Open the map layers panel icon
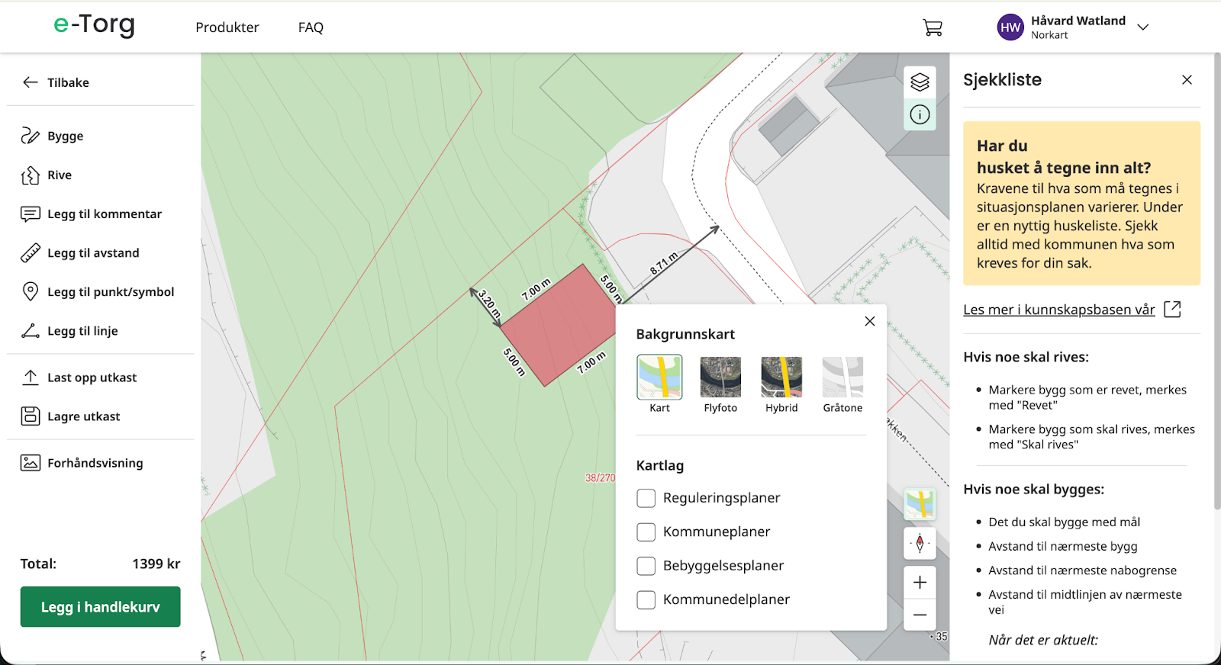This screenshot has width=1221, height=665. click(920, 82)
